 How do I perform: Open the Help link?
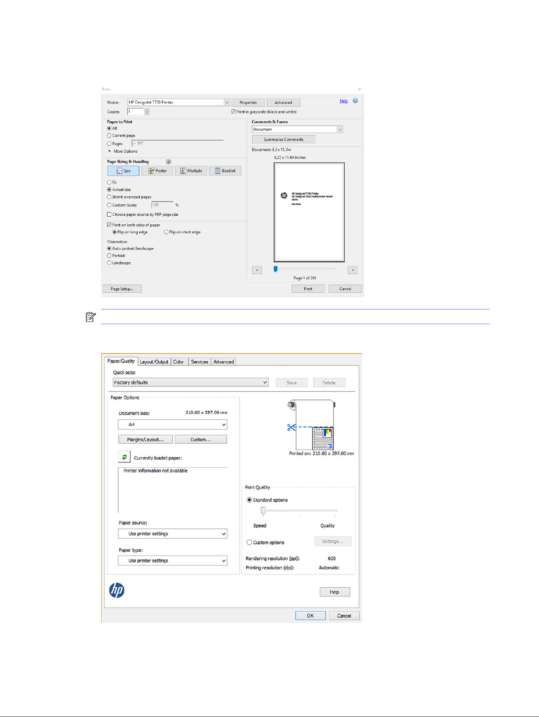pos(344,101)
